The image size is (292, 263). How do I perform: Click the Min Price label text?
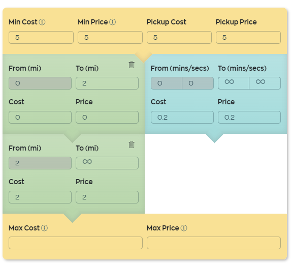pos(93,22)
